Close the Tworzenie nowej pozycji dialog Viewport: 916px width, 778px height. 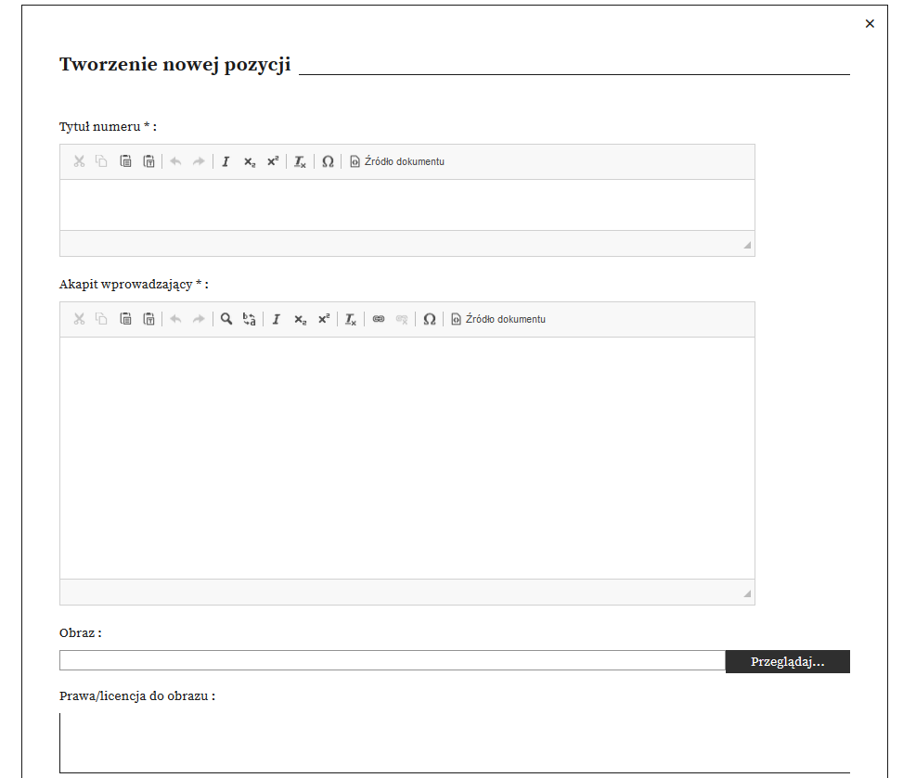(x=870, y=24)
